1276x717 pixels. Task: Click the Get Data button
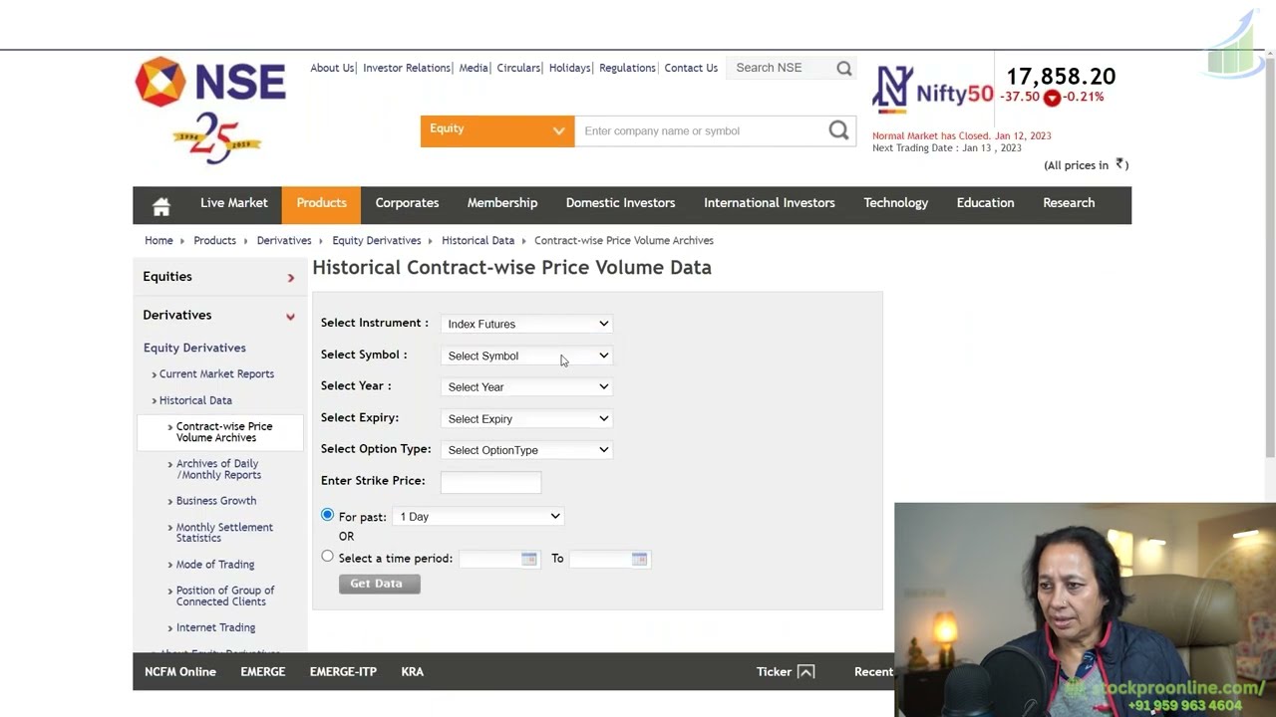point(379,584)
